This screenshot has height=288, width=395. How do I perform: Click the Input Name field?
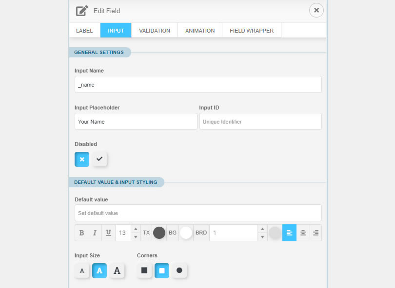click(x=198, y=85)
